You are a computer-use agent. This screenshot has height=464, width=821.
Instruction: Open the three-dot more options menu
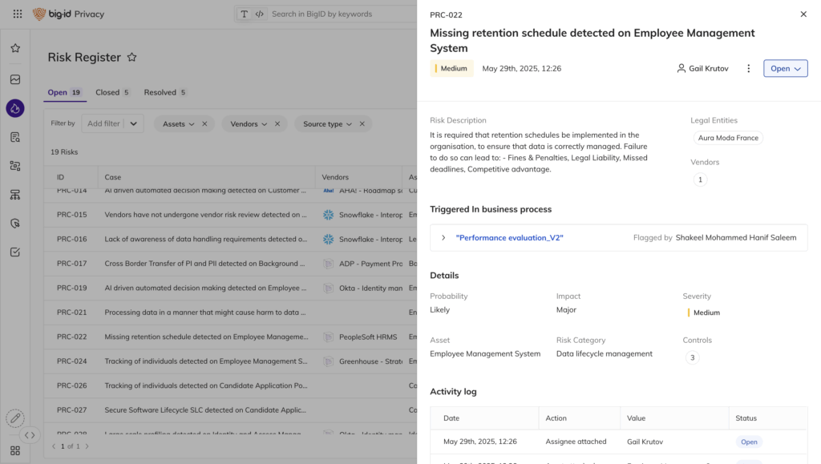[749, 69]
